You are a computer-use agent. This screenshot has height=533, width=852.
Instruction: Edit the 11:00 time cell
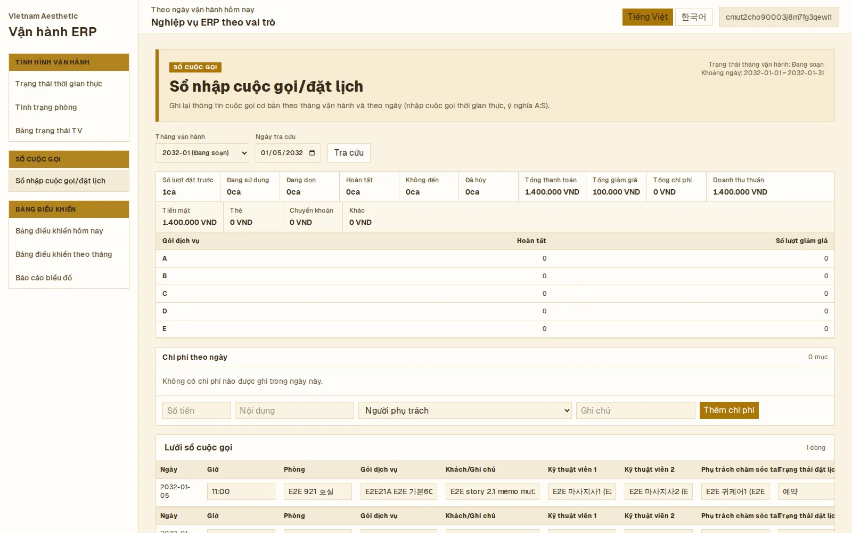(x=241, y=491)
